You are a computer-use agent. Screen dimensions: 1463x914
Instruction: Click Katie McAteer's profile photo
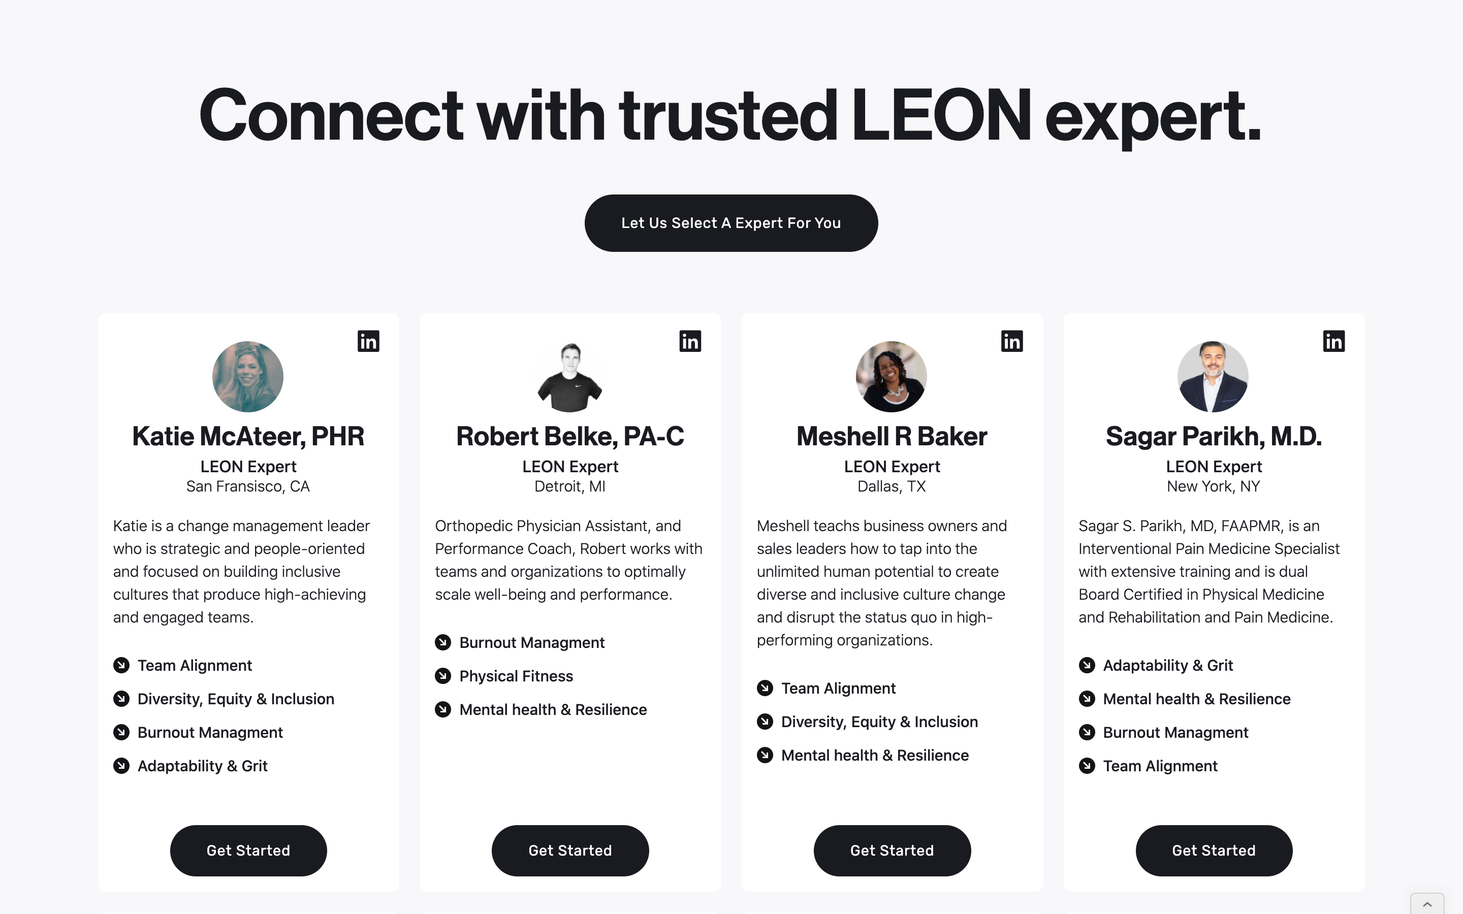point(248,377)
